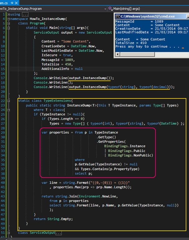Click the Main method icon in member bar
This screenshot has height=240, width=189.
pos(110,9)
